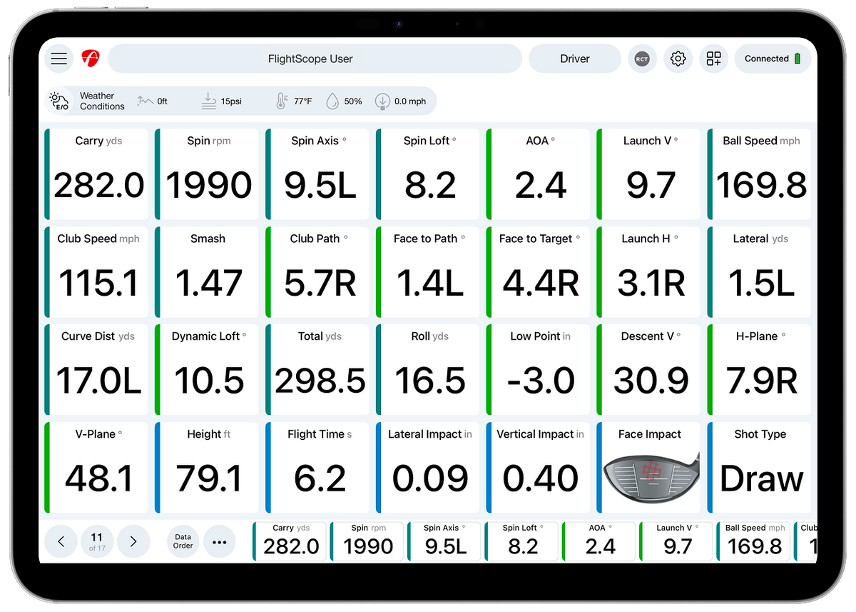Select the Total yds 298.5 tile
Viewport: 856px width, 612px height.
click(317, 370)
